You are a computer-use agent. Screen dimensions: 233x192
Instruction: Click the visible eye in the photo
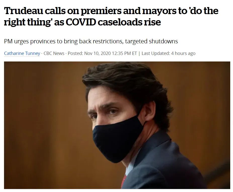click(x=112, y=111)
